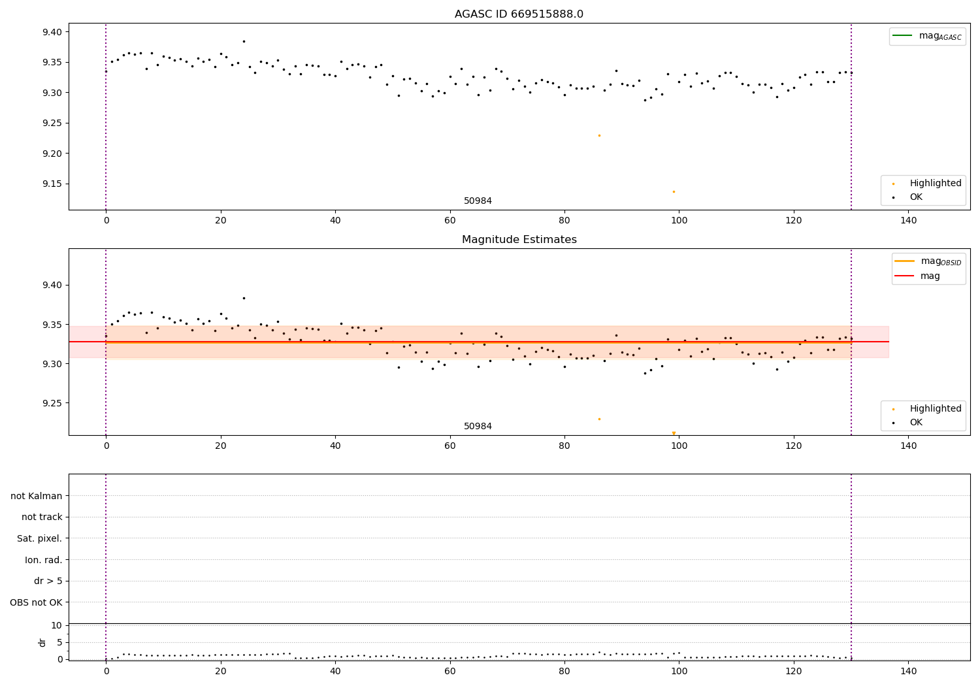Click the "OBS not OK" axis label

point(36,602)
